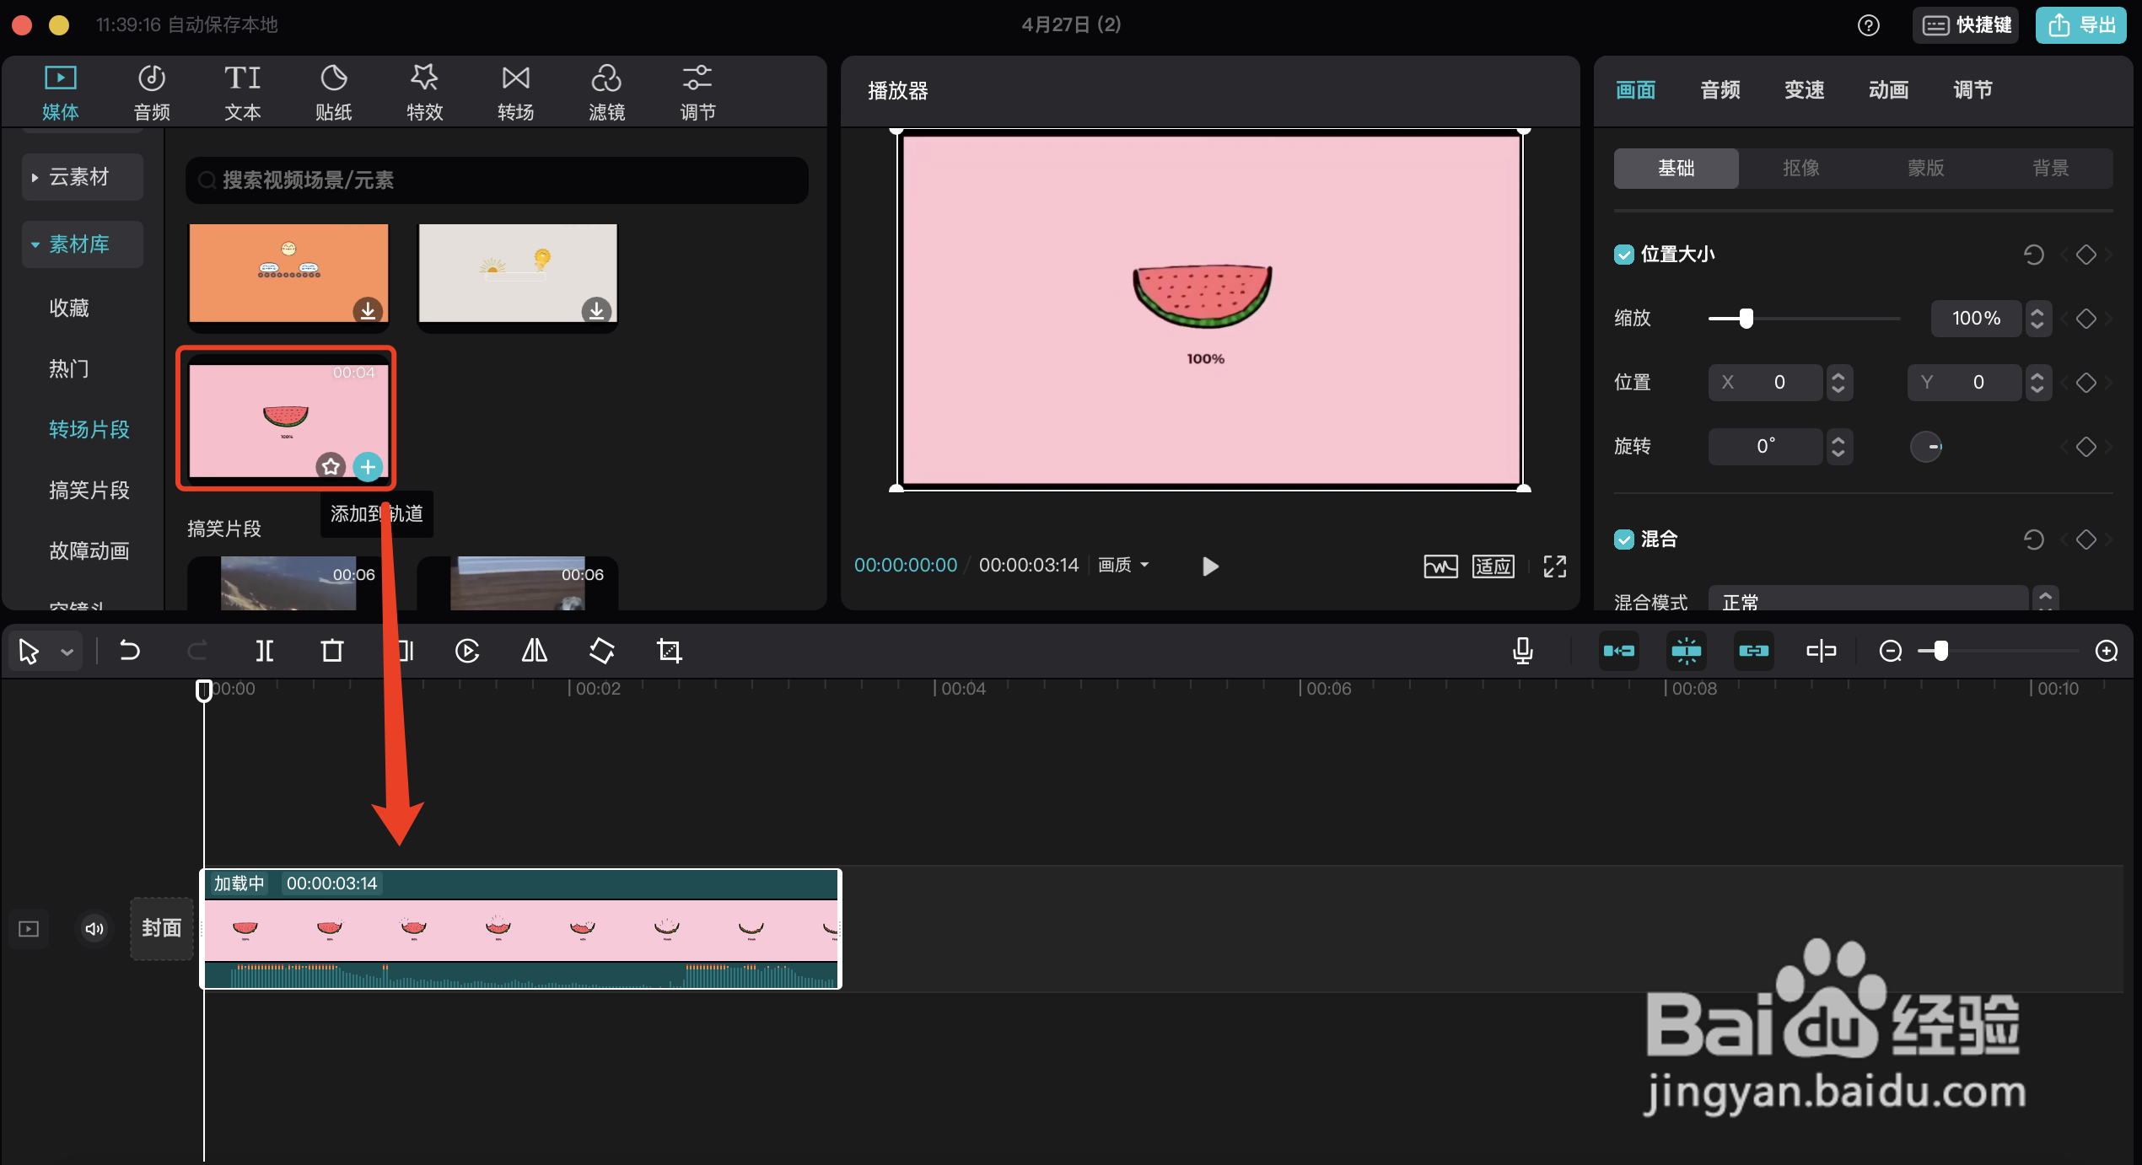
Task: Open the Filters (滤镜) tab
Action: (606, 93)
